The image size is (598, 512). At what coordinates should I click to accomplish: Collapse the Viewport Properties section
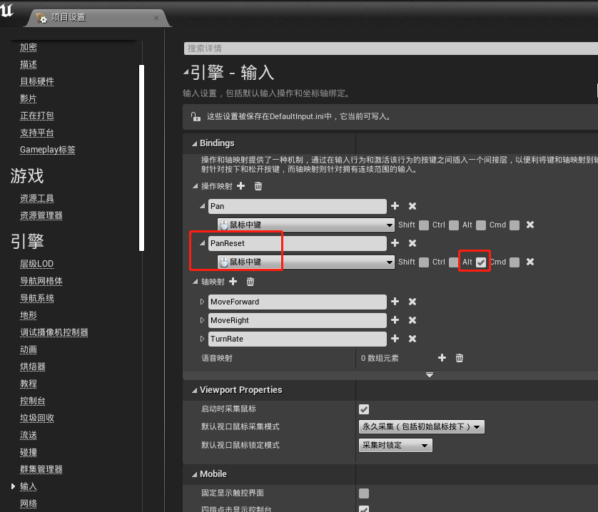(195, 390)
